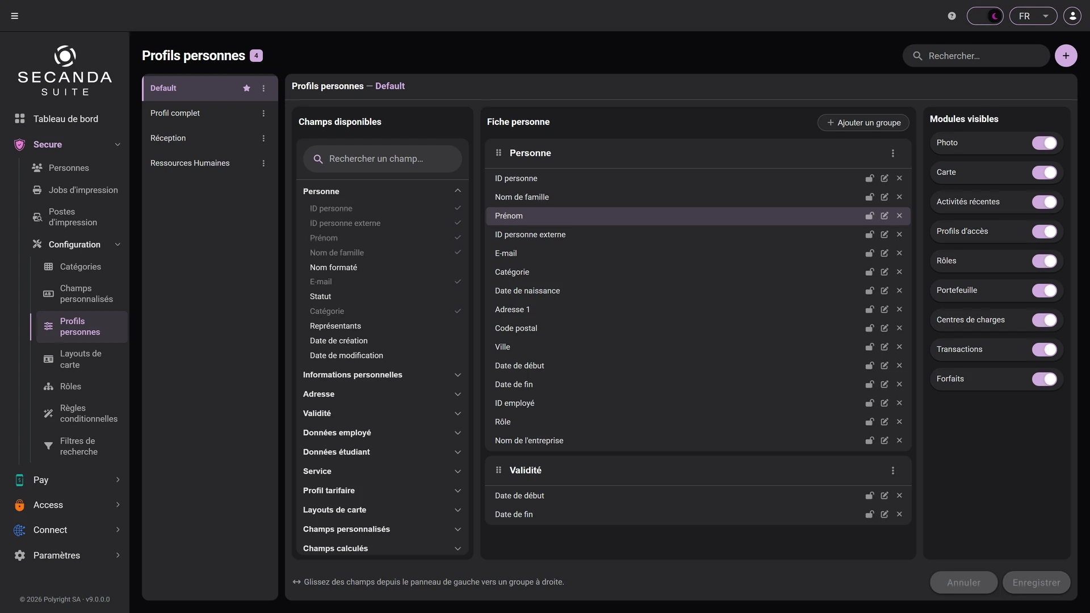Open options menu for Profil complet
Viewport: 1090px width, 613px height.
click(x=263, y=114)
